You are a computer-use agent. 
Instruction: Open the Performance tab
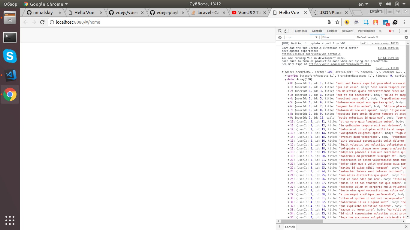click(x=366, y=31)
